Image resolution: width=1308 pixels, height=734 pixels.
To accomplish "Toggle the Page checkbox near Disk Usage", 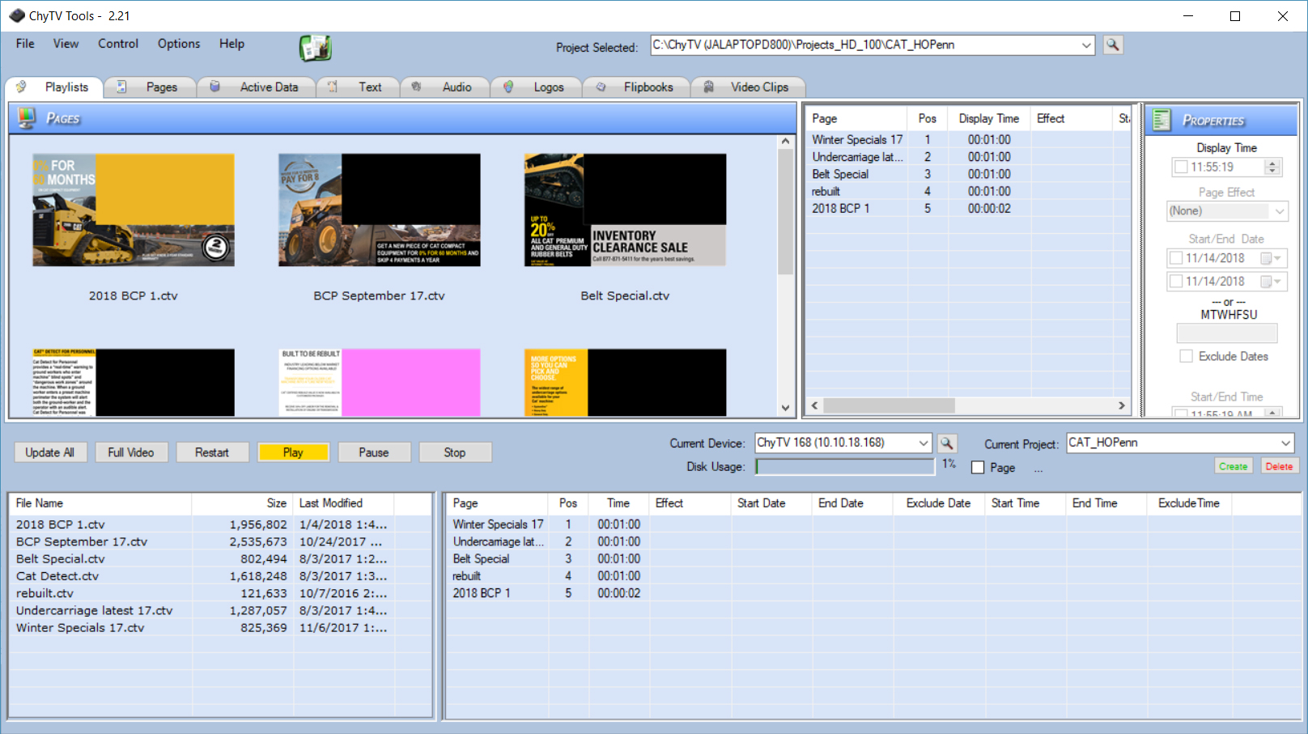I will point(978,468).
